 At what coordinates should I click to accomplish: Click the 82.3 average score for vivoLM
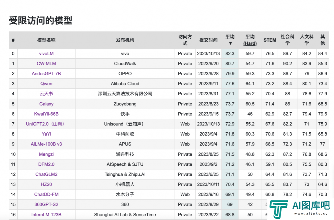click(x=230, y=54)
